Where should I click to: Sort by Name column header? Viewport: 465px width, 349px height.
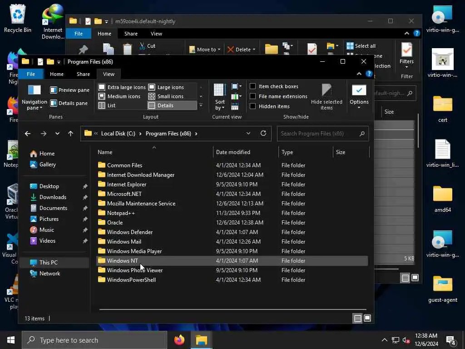click(x=105, y=152)
